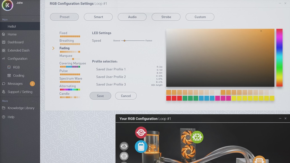Click the Support / Setting person icon
The width and height of the screenshot is (290, 163).
[x=4, y=92]
